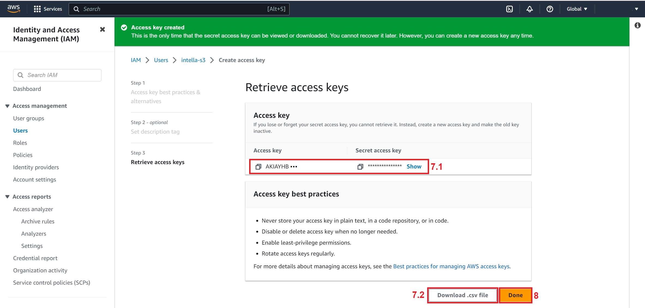Image resolution: width=645 pixels, height=308 pixels.
Task: Focus the top AWS search field
Action: pos(179,9)
